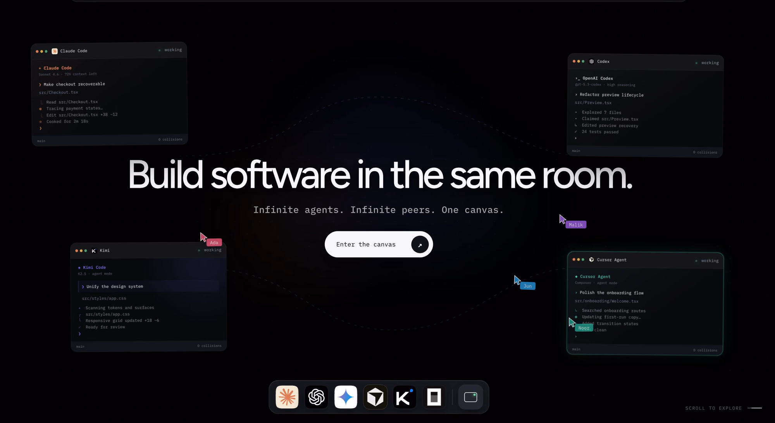Click the text 'gpt-5.3-codex · high reasoning'
The image size is (775, 423).
(x=605, y=85)
